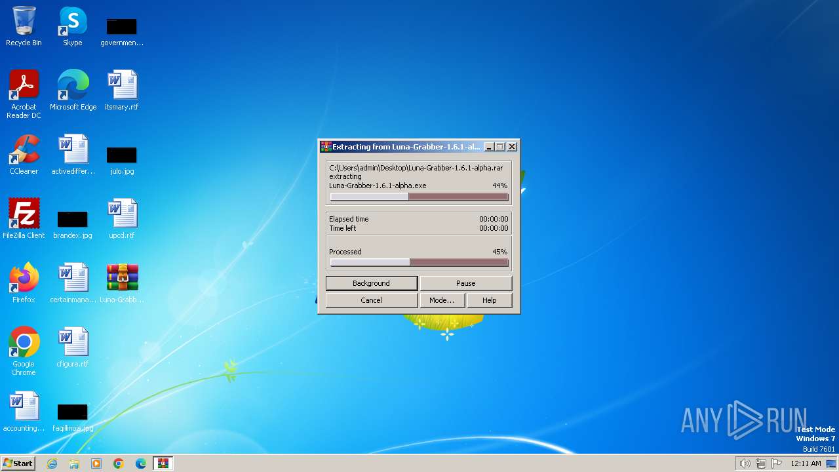The image size is (839, 472).
Task: Select brandex.jpg image file
Action: [73, 224]
